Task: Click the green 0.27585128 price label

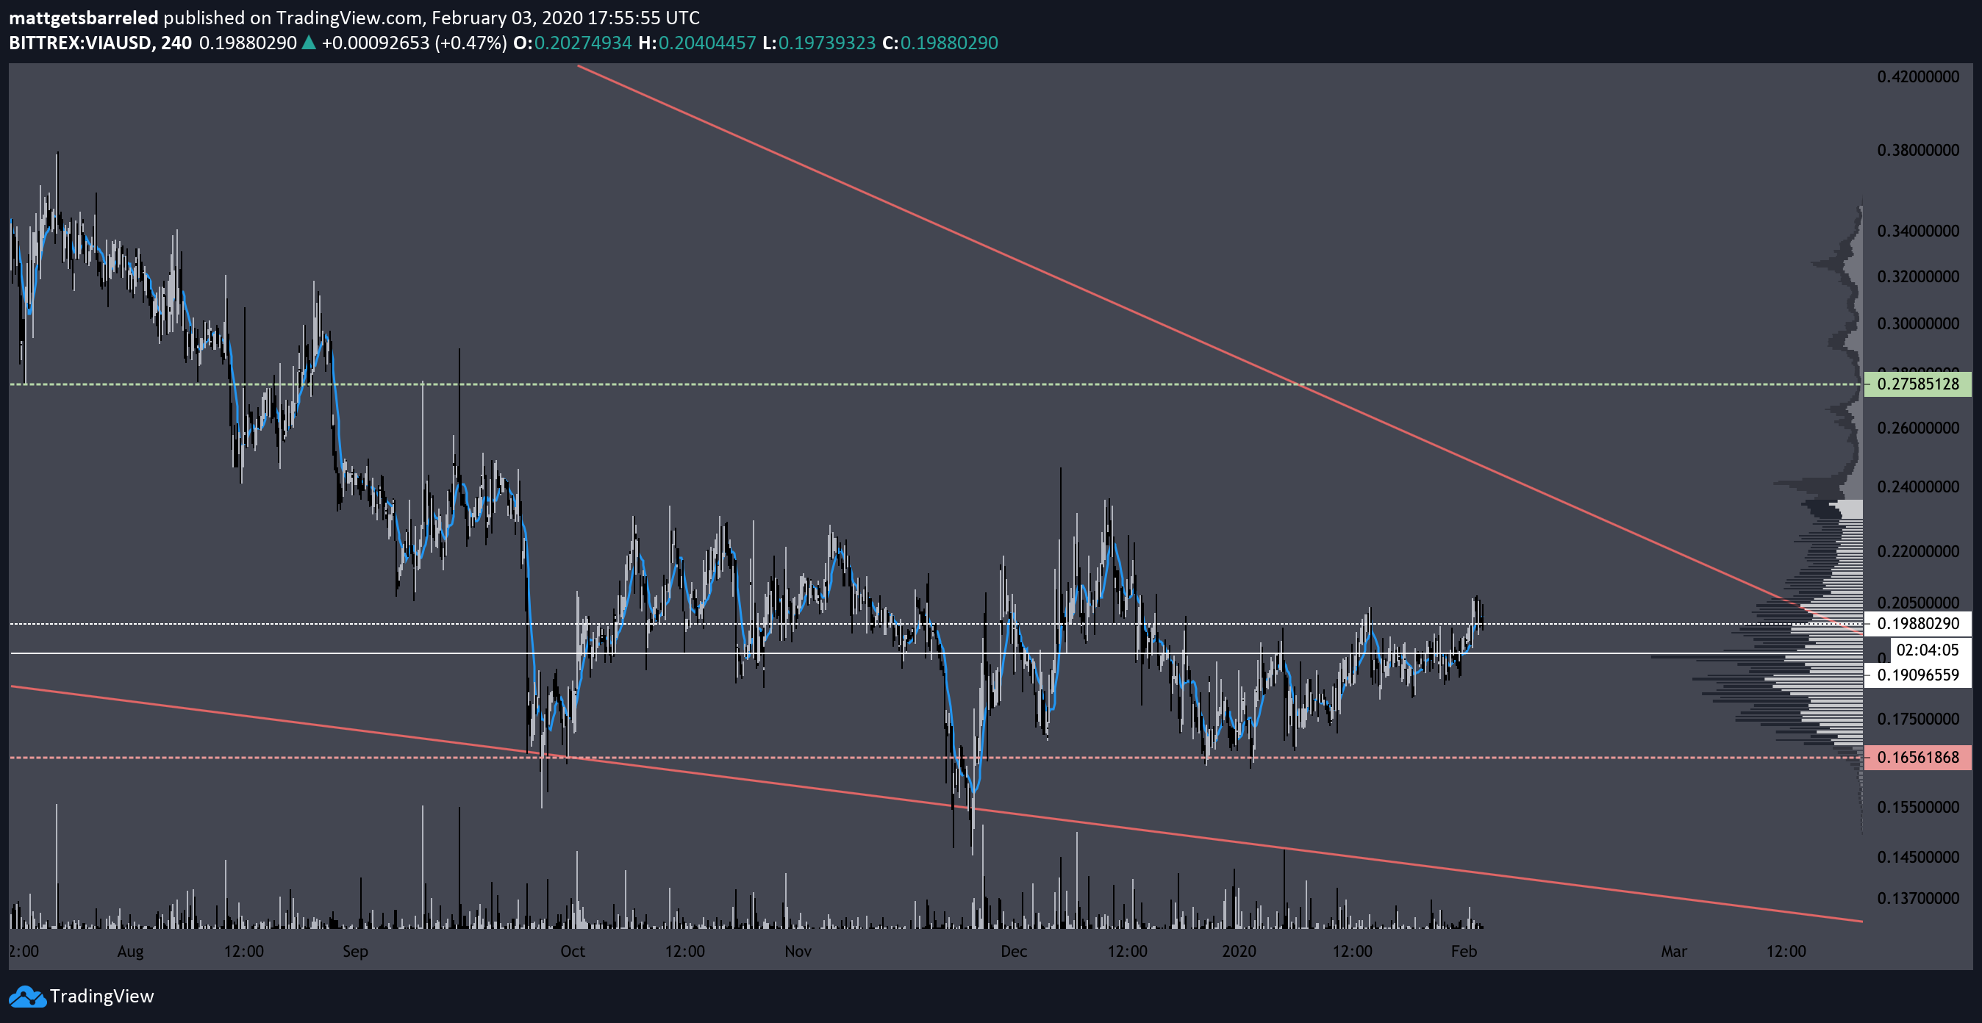Action: pos(1917,384)
